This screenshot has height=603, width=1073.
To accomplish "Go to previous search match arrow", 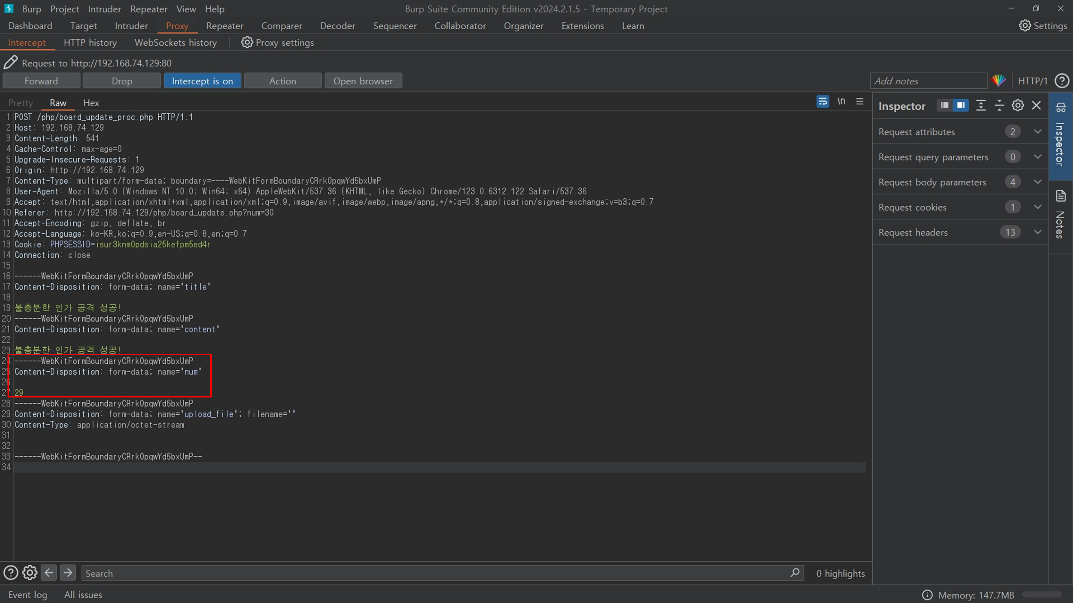I will pos(49,573).
